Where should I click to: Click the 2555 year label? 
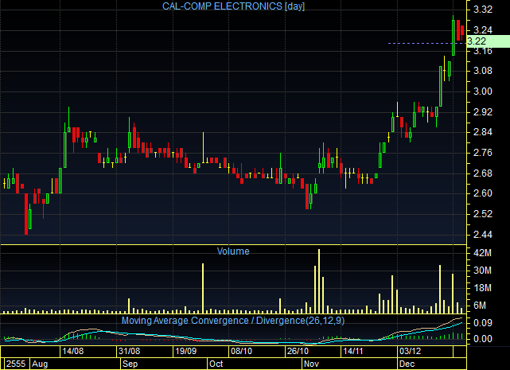pyautogui.click(x=16, y=364)
